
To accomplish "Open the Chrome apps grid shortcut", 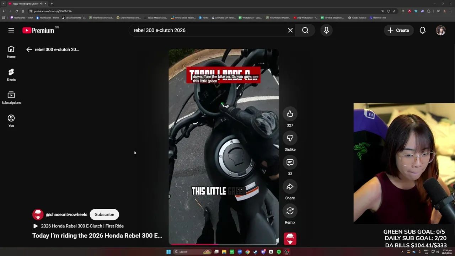I will point(4,18).
